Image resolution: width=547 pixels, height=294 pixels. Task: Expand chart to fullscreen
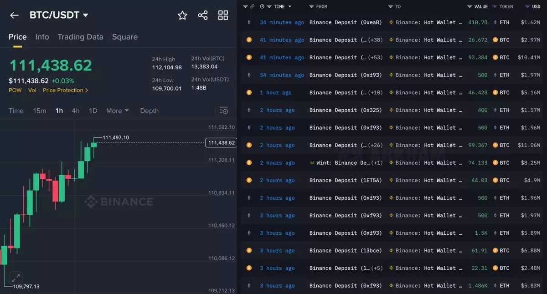pyautogui.click(x=15, y=277)
